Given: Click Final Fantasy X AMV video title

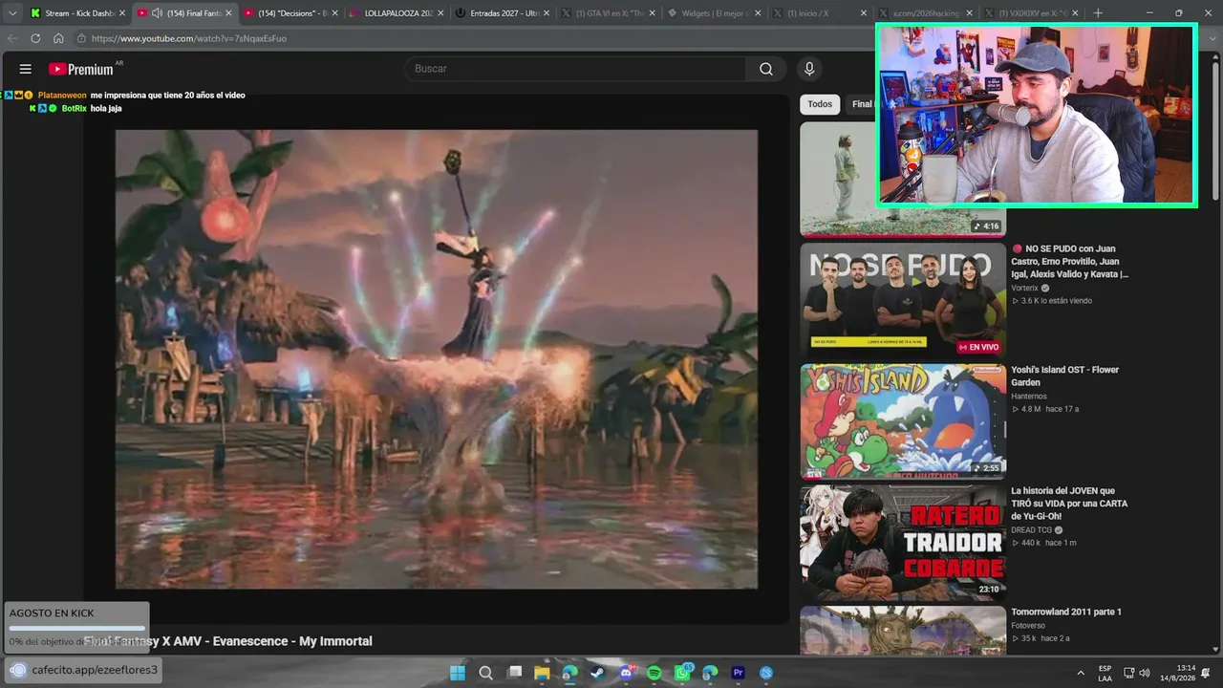Looking at the screenshot, I should point(227,641).
